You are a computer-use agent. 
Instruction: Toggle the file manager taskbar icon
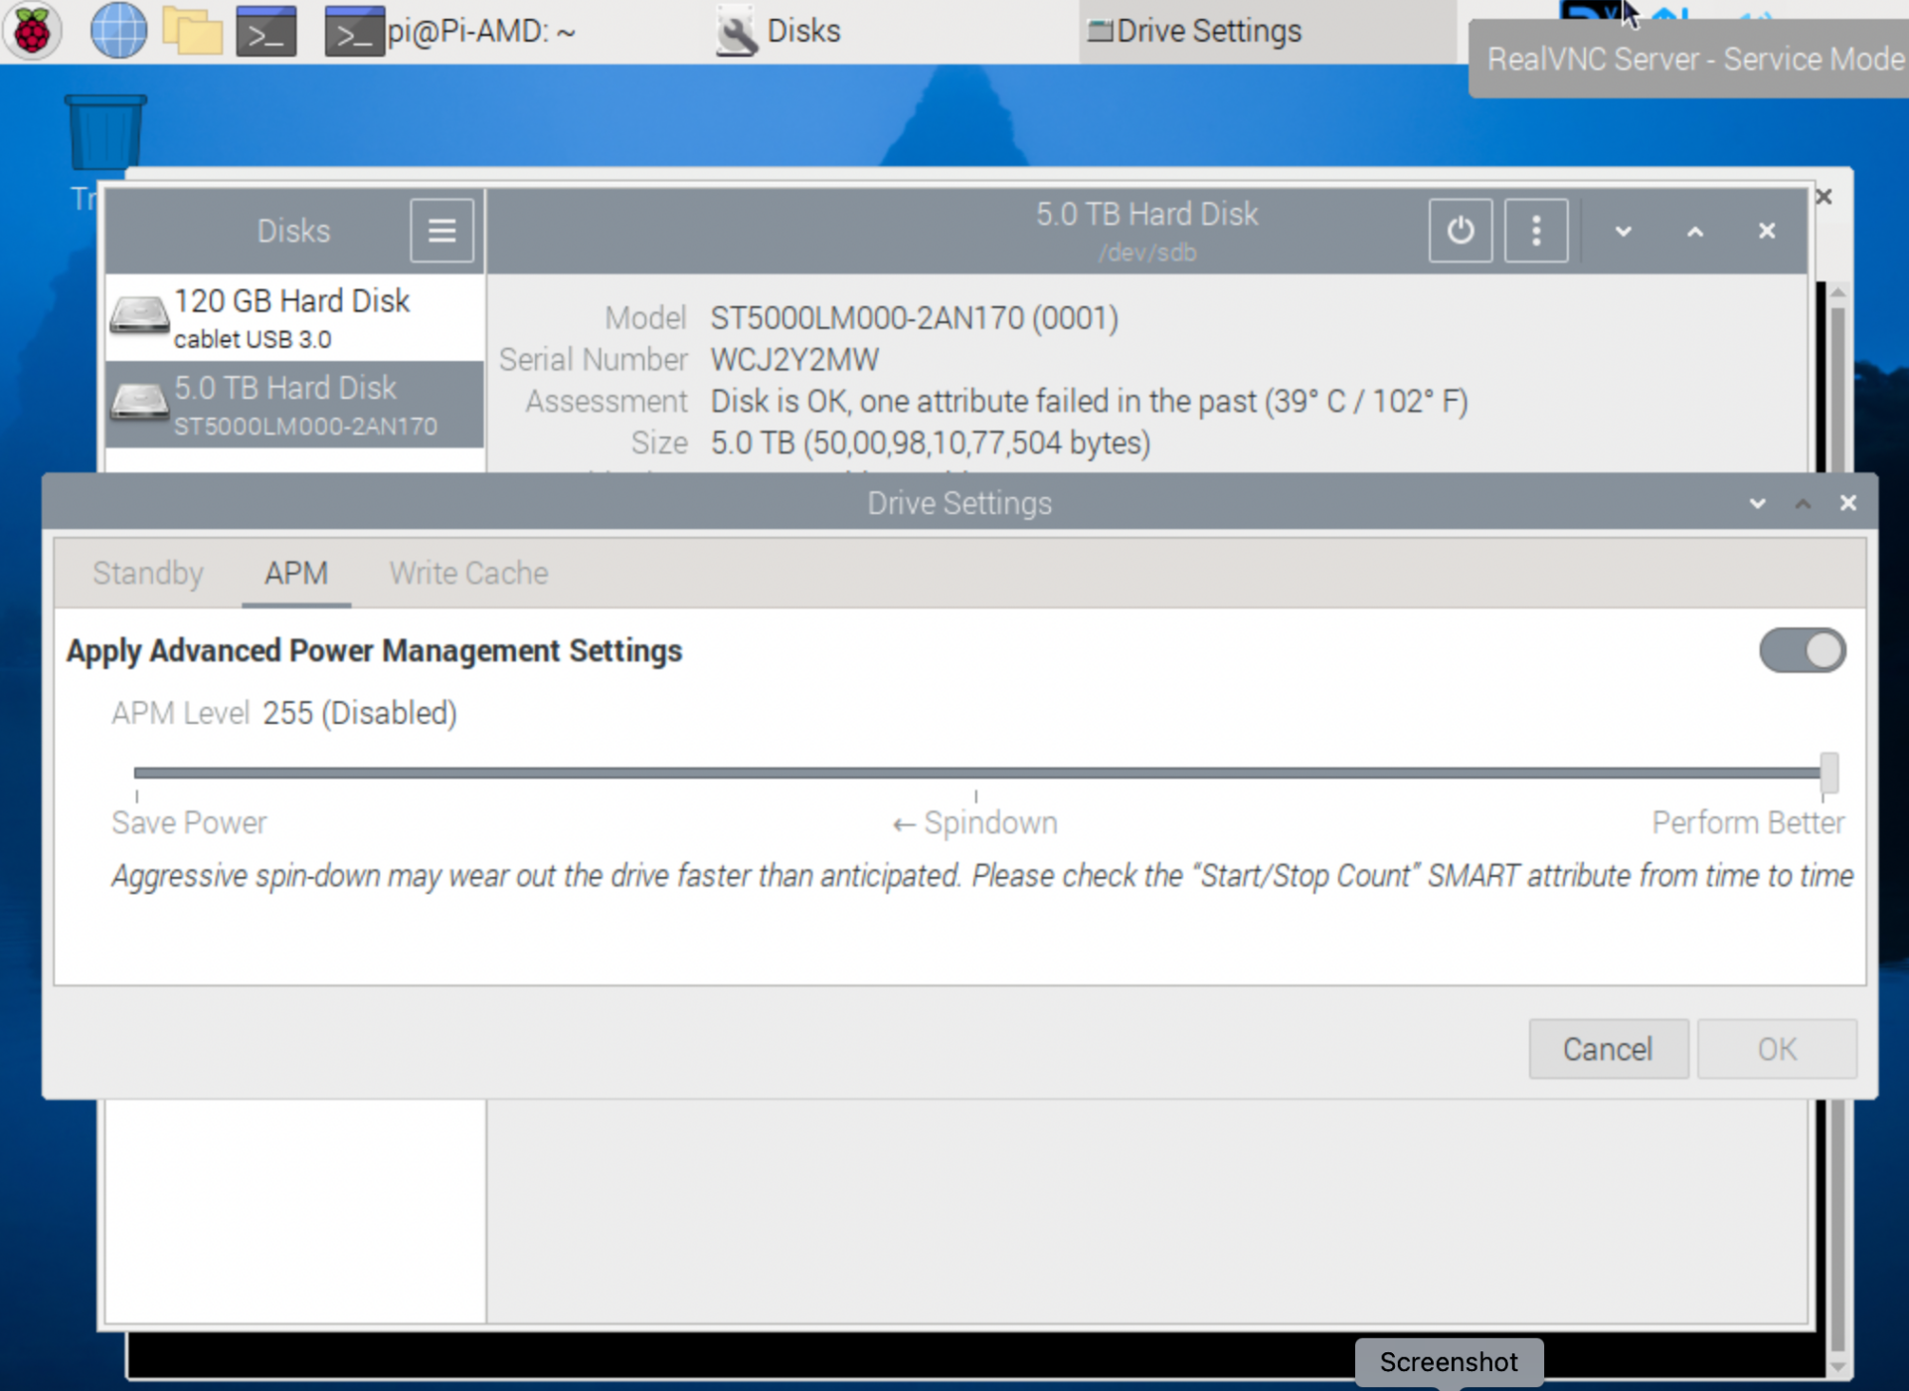coord(192,30)
